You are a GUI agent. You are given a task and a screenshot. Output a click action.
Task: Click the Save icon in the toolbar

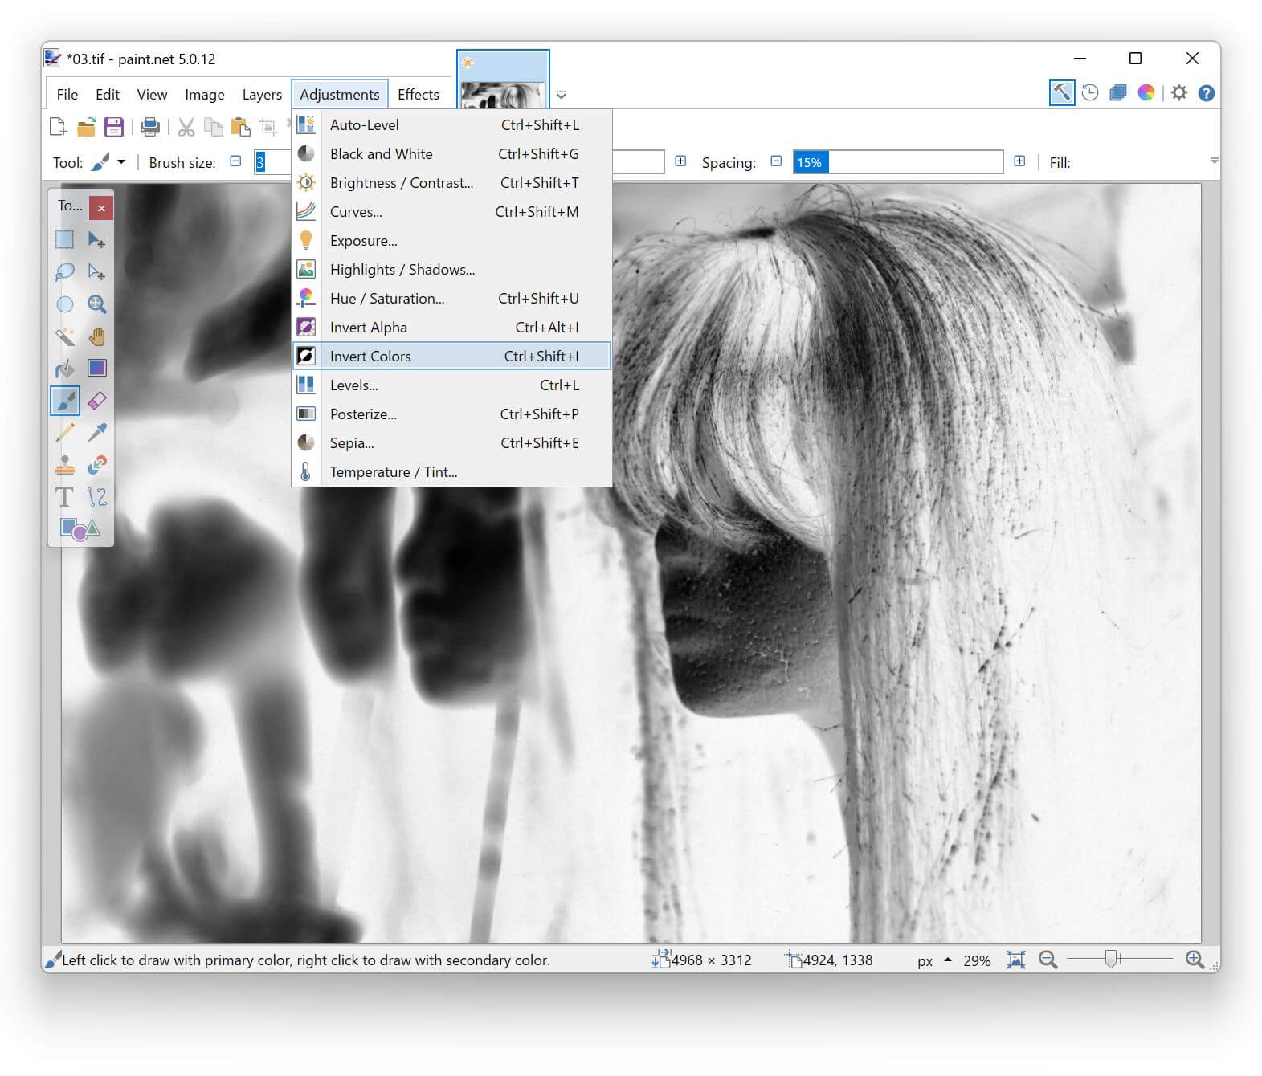(114, 127)
